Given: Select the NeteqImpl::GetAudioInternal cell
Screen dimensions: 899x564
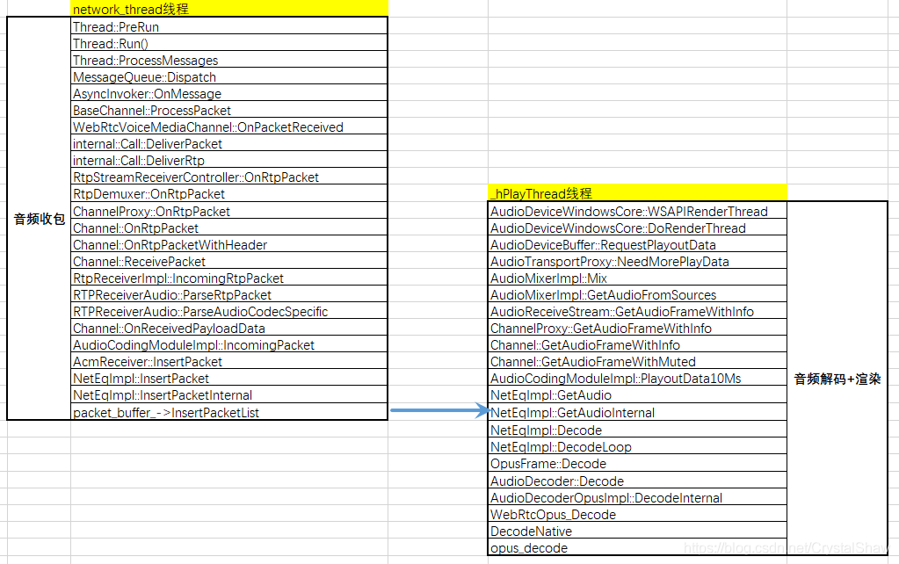Looking at the screenshot, I should 636,413.
